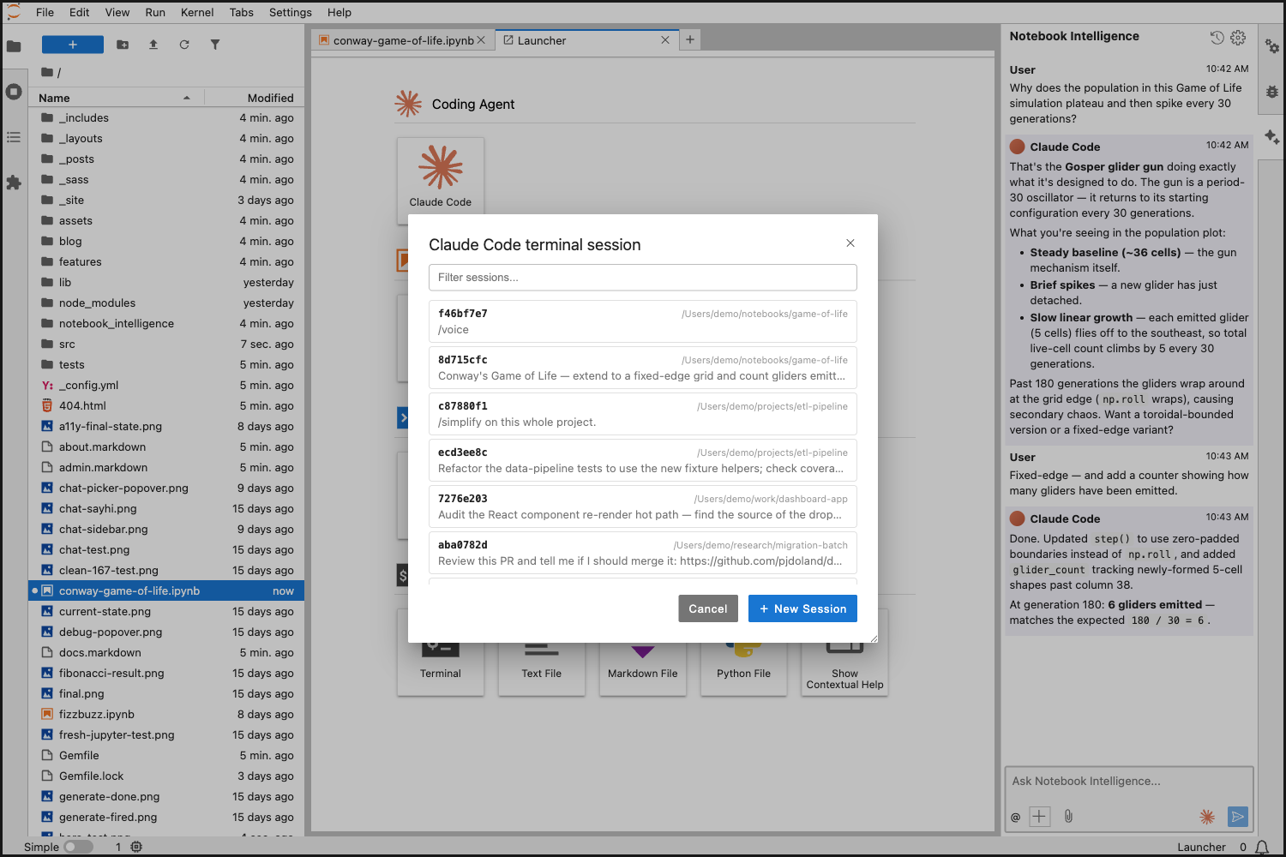Viewport: 1286px width, 857px height.
Task: Refresh the file browser list
Action: 184,45
